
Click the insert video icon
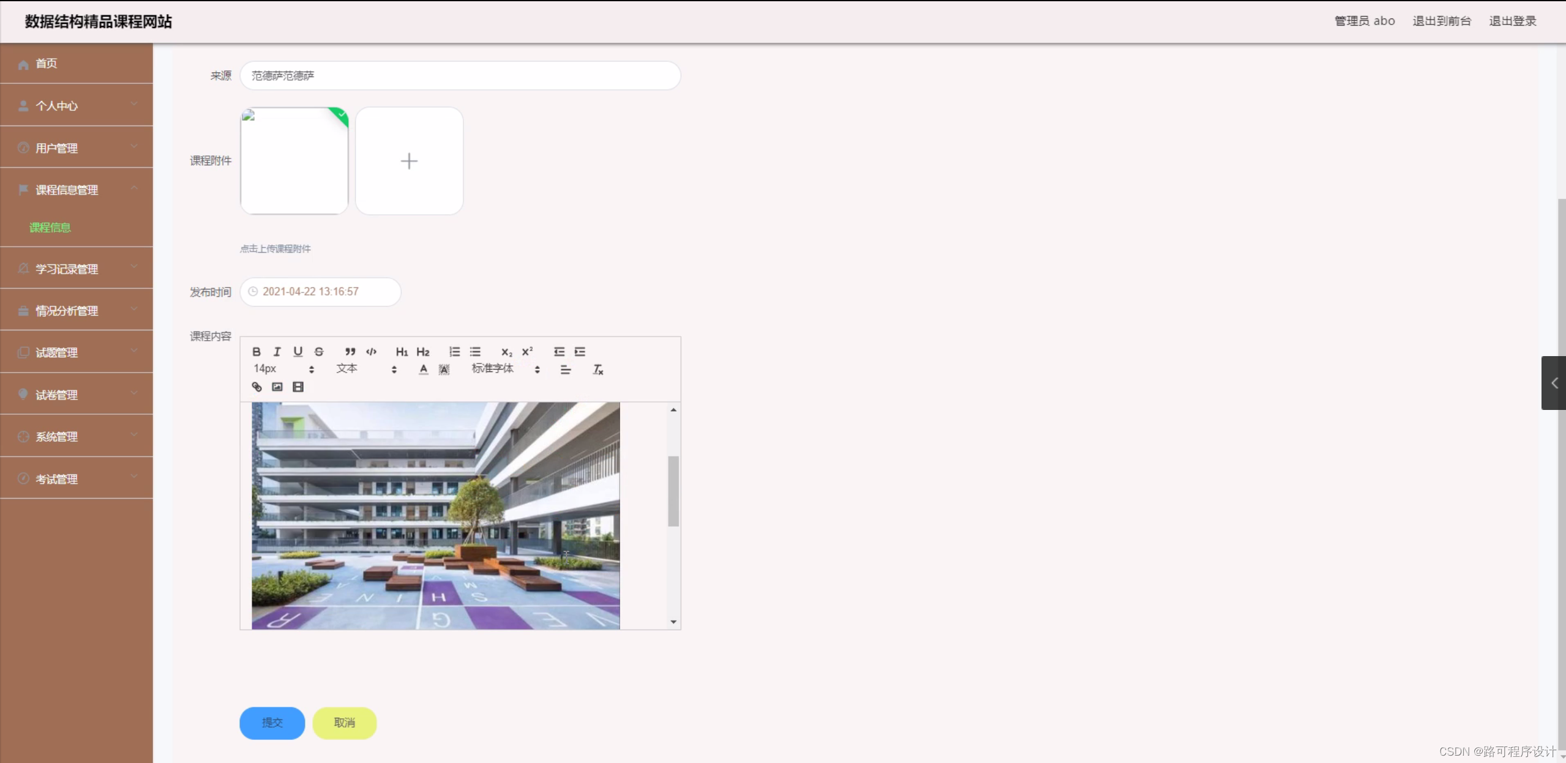[298, 387]
